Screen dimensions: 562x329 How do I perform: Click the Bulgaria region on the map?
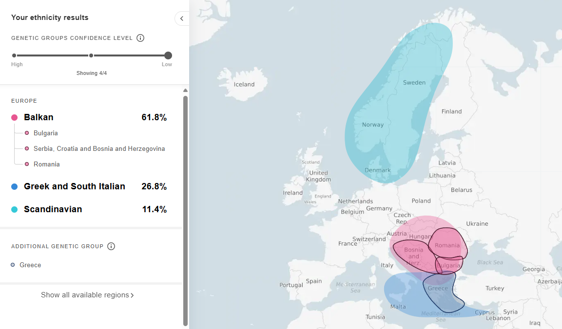point(449,265)
